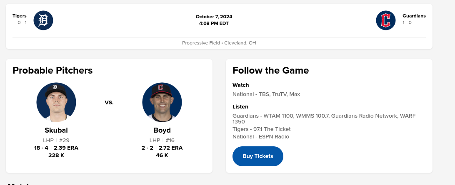455x185 pixels.
Task: Click the Cleveland Guardians team logo
Action: pos(386,20)
